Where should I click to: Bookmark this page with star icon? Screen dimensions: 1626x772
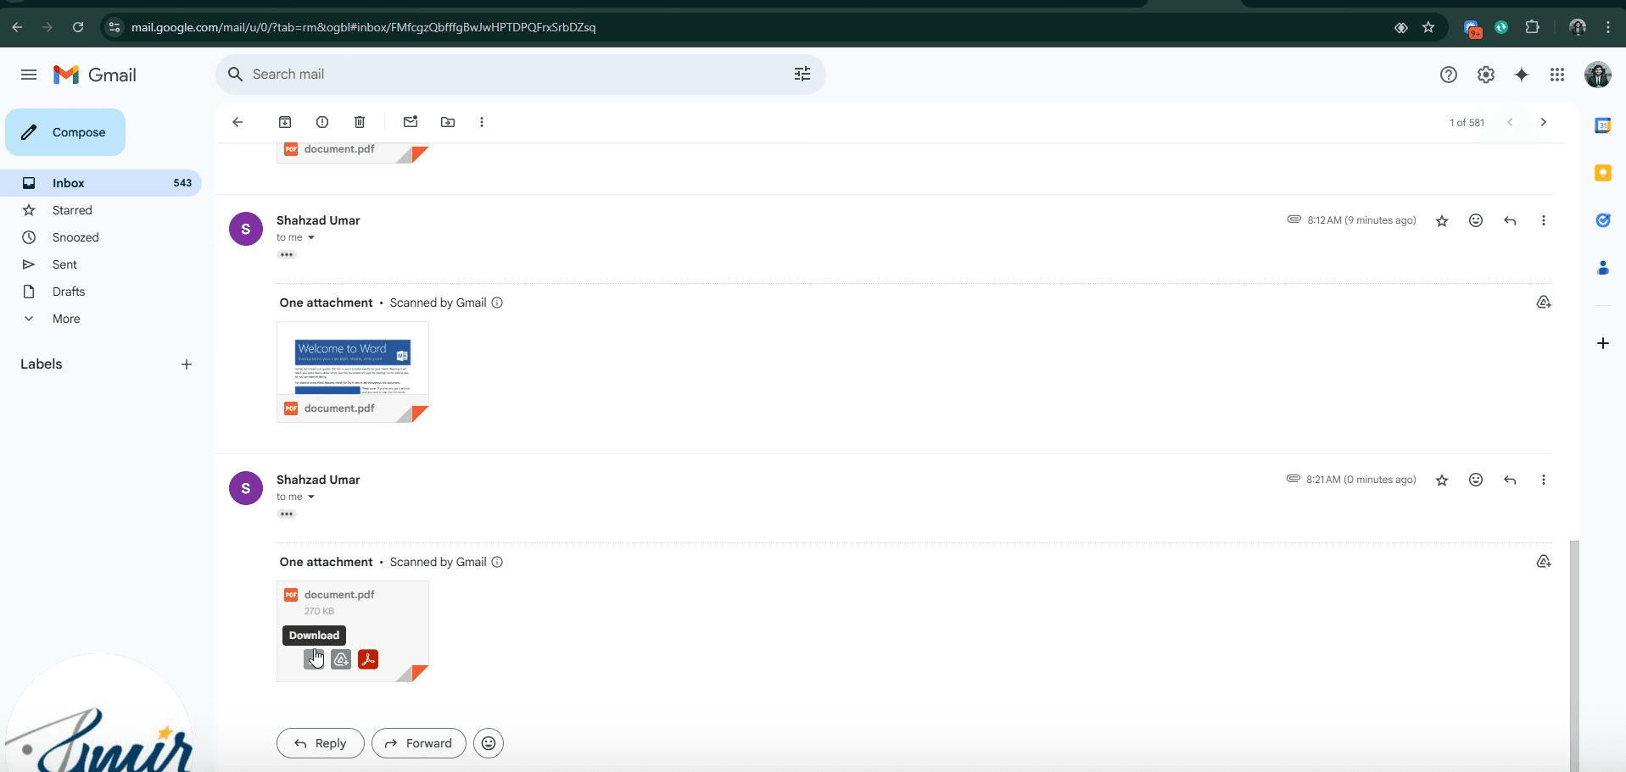(x=1428, y=27)
